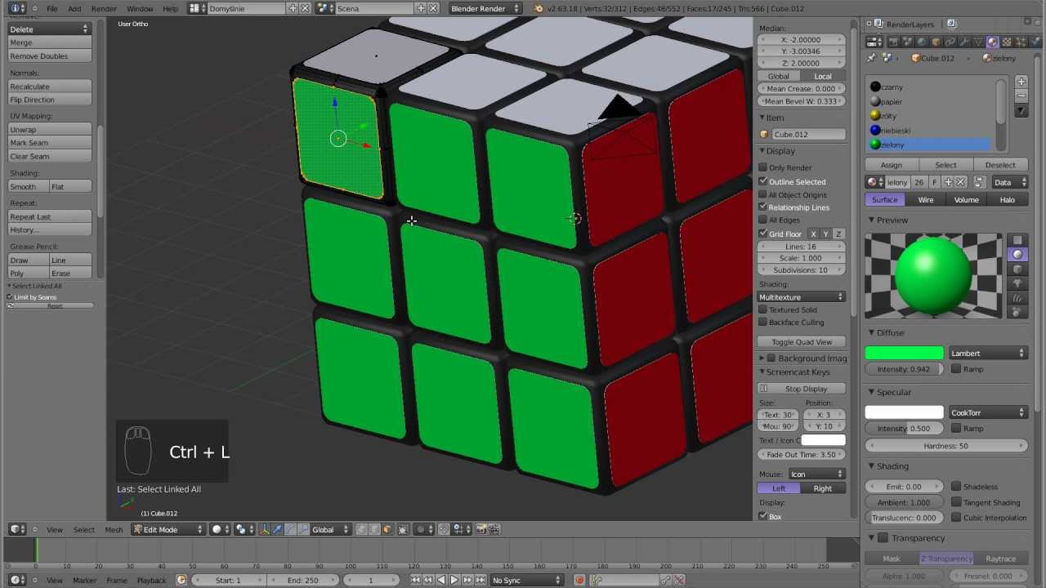Enable automatic keyframe record button

pyautogui.click(x=579, y=580)
